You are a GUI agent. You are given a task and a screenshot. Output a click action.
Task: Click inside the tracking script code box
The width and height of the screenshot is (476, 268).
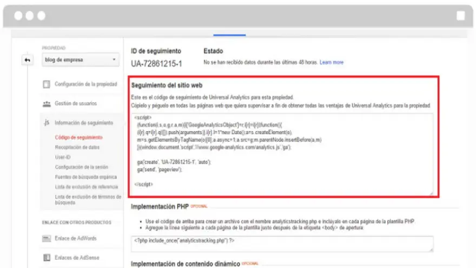(x=282, y=154)
